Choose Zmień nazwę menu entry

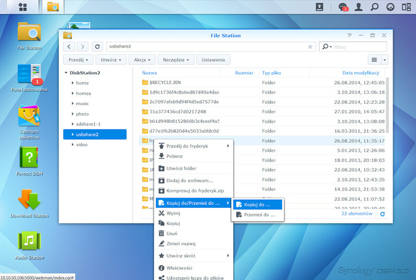pos(194,243)
